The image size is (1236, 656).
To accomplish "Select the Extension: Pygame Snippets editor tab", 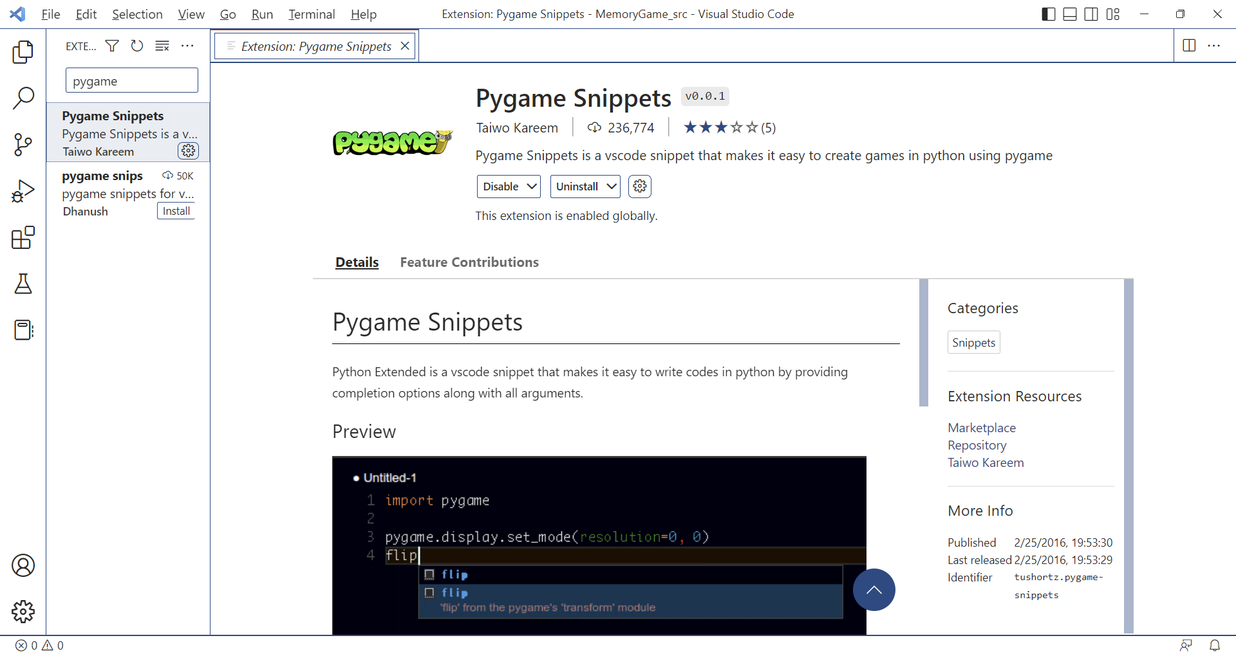I will (x=316, y=46).
